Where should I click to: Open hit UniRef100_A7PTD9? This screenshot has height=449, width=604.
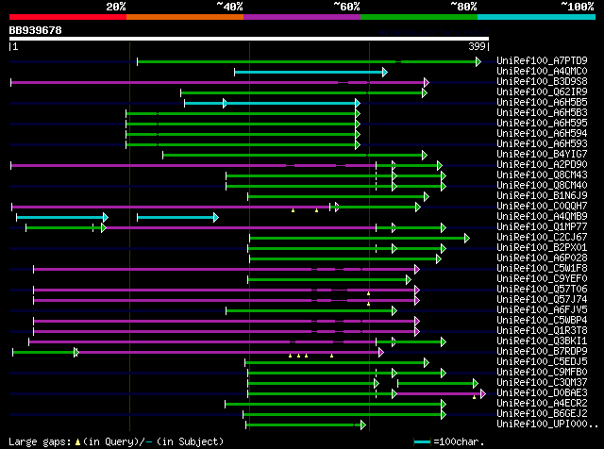[542, 60]
